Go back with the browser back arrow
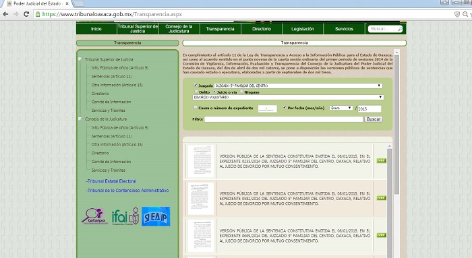472x258 pixels. (5, 14)
